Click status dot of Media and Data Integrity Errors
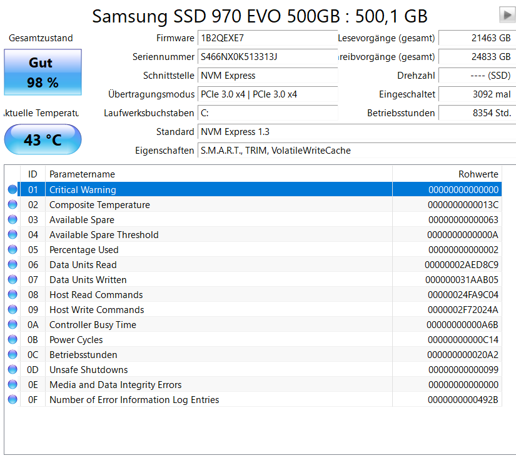The height and width of the screenshot is (458, 516). click(13, 384)
